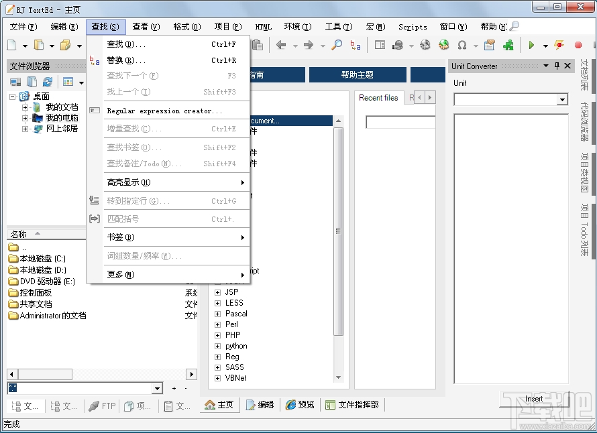Click the lightning record macro icon

(x=559, y=46)
